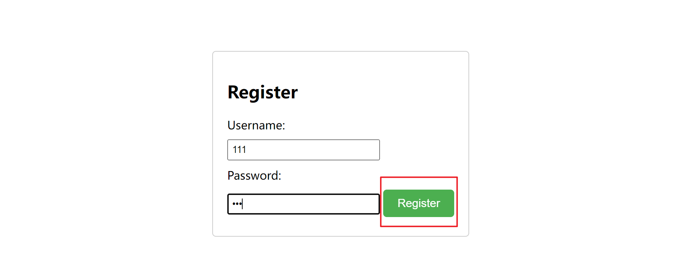Screen dimensions: 700x278
Task: Click the top border of the form panel
Action: point(341,52)
